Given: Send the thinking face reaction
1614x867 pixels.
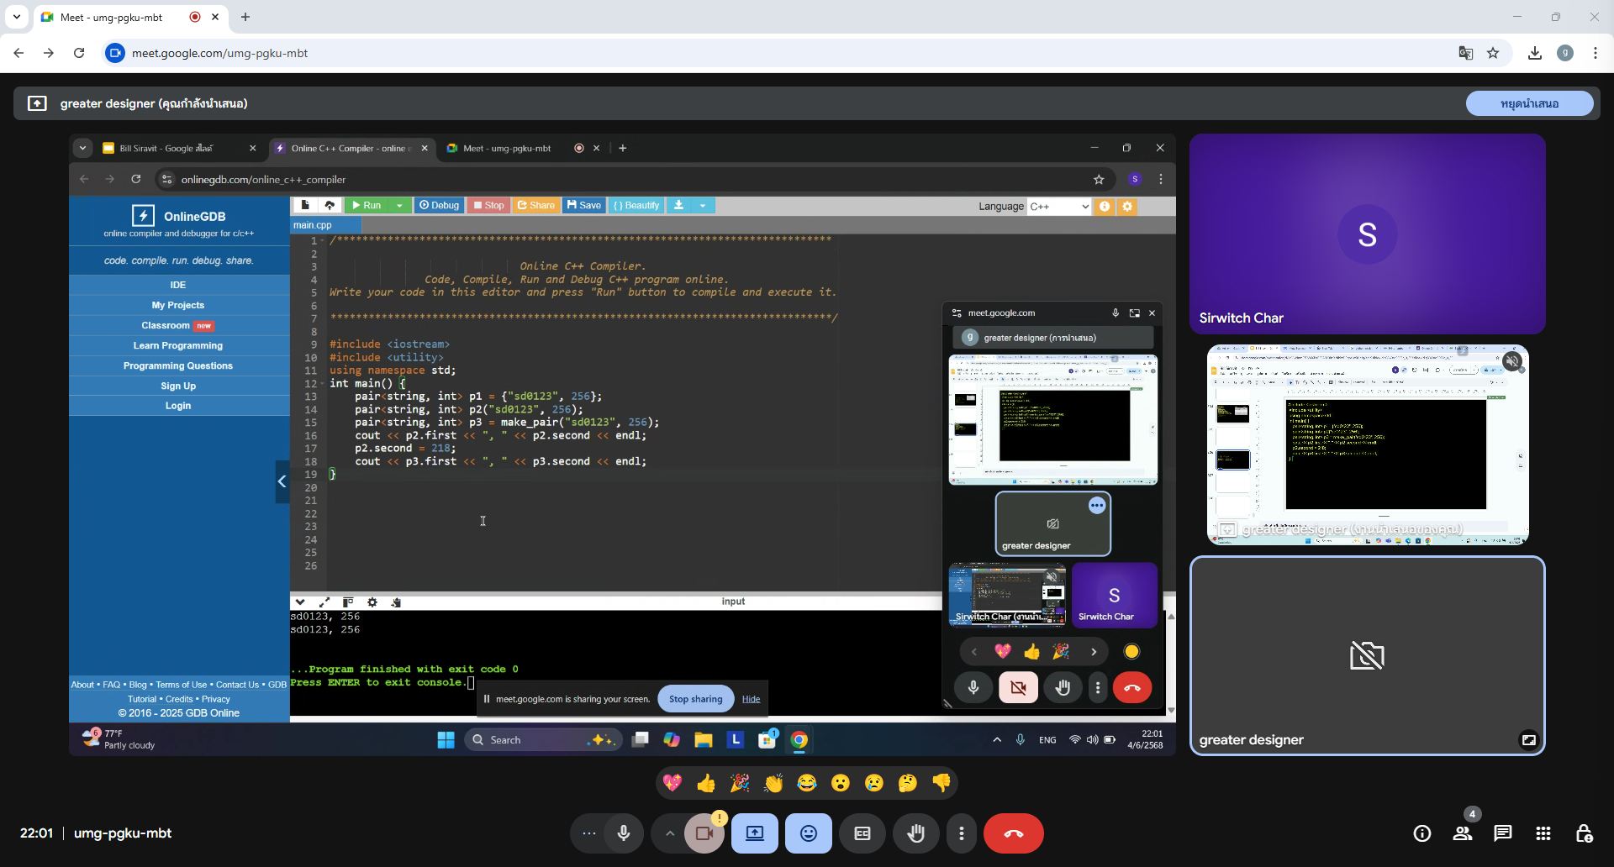Looking at the screenshot, I should [908, 783].
